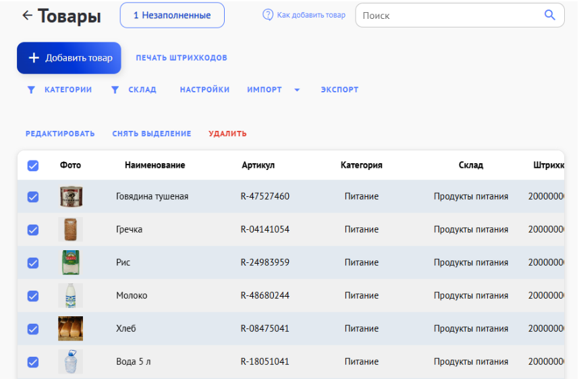Click the magnifier search icon
Viewport: 579px width, 379px height.
coord(549,16)
